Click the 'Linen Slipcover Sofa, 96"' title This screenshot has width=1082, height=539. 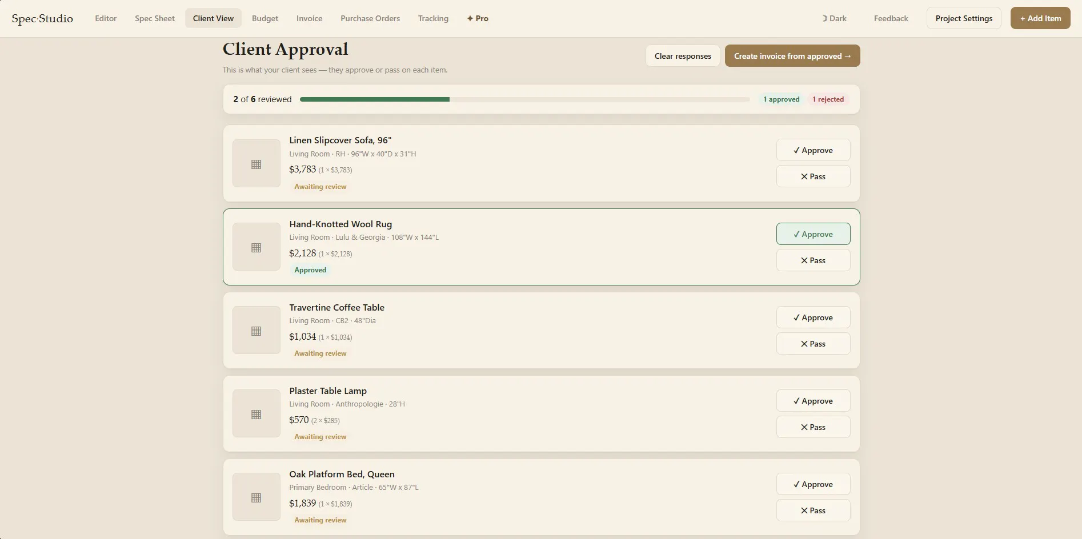(x=340, y=140)
